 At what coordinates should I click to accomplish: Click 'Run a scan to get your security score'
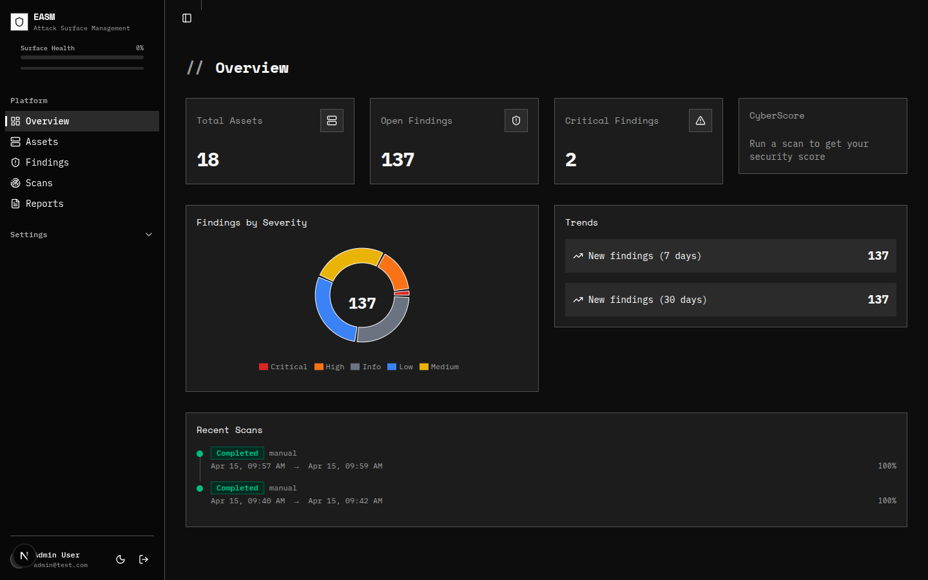809,150
